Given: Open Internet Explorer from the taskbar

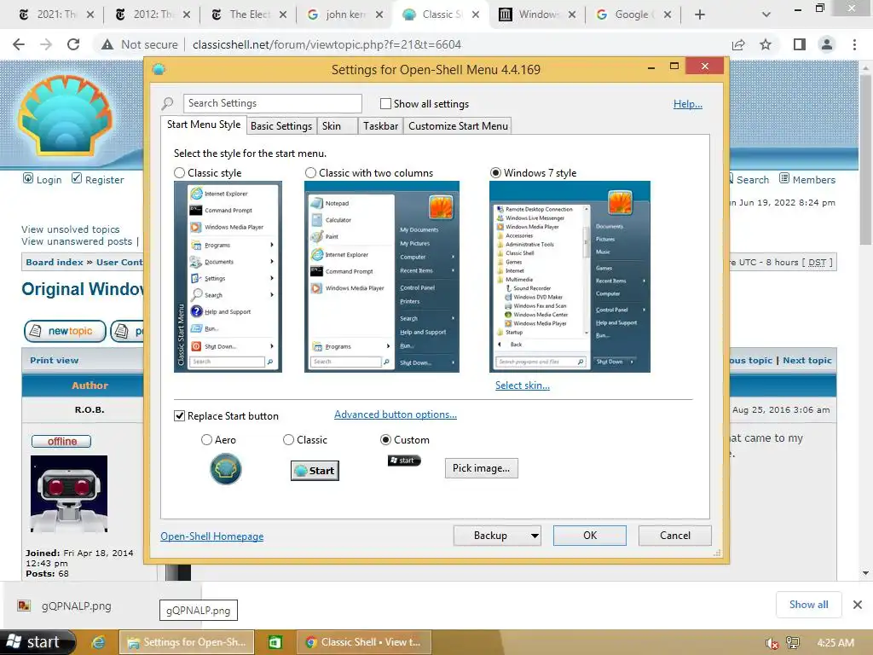Looking at the screenshot, I should click(98, 642).
